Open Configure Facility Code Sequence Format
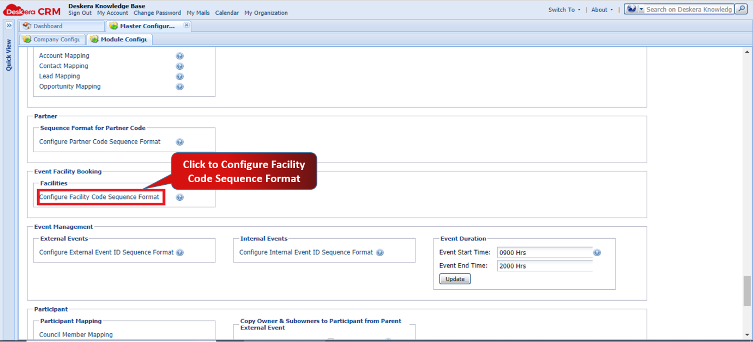Image resolution: width=753 pixels, height=342 pixels. coord(100,197)
